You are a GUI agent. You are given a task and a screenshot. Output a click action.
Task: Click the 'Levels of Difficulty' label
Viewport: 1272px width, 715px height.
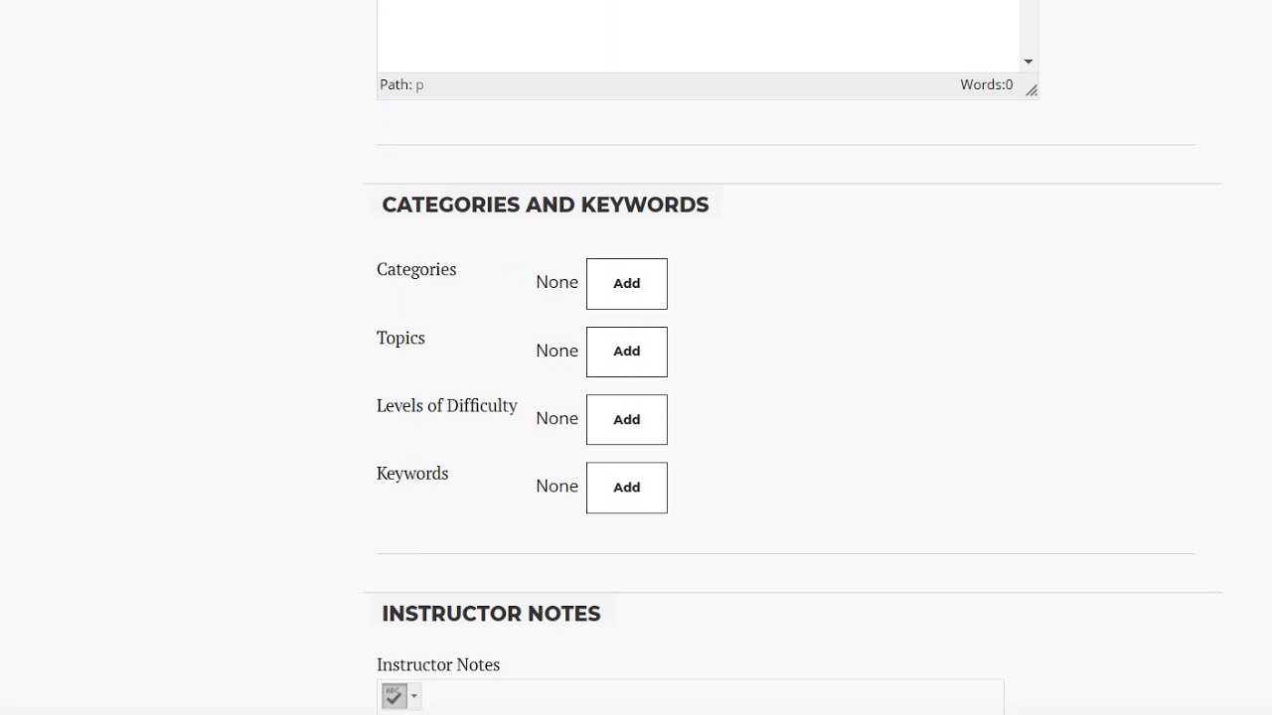(447, 405)
